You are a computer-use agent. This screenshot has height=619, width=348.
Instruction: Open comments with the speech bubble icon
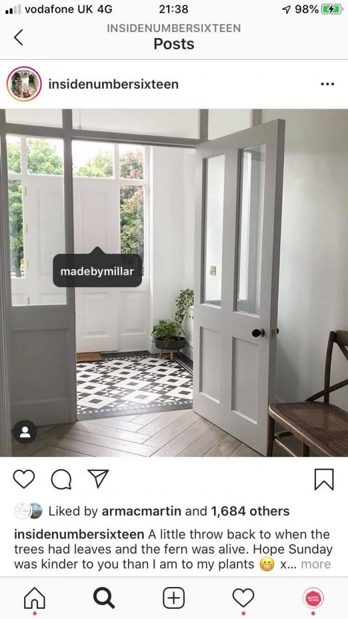pyautogui.click(x=61, y=479)
